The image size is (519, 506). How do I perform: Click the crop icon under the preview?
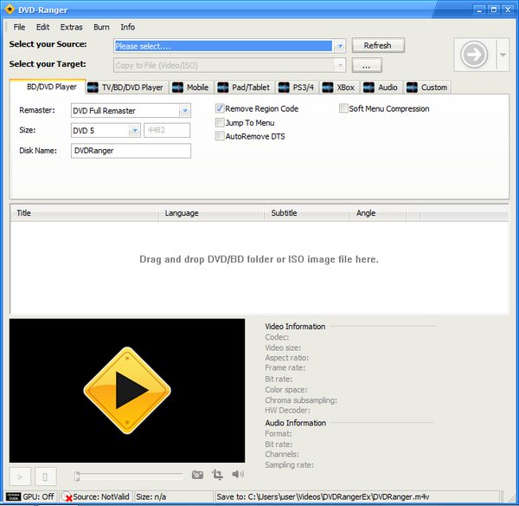point(217,475)
